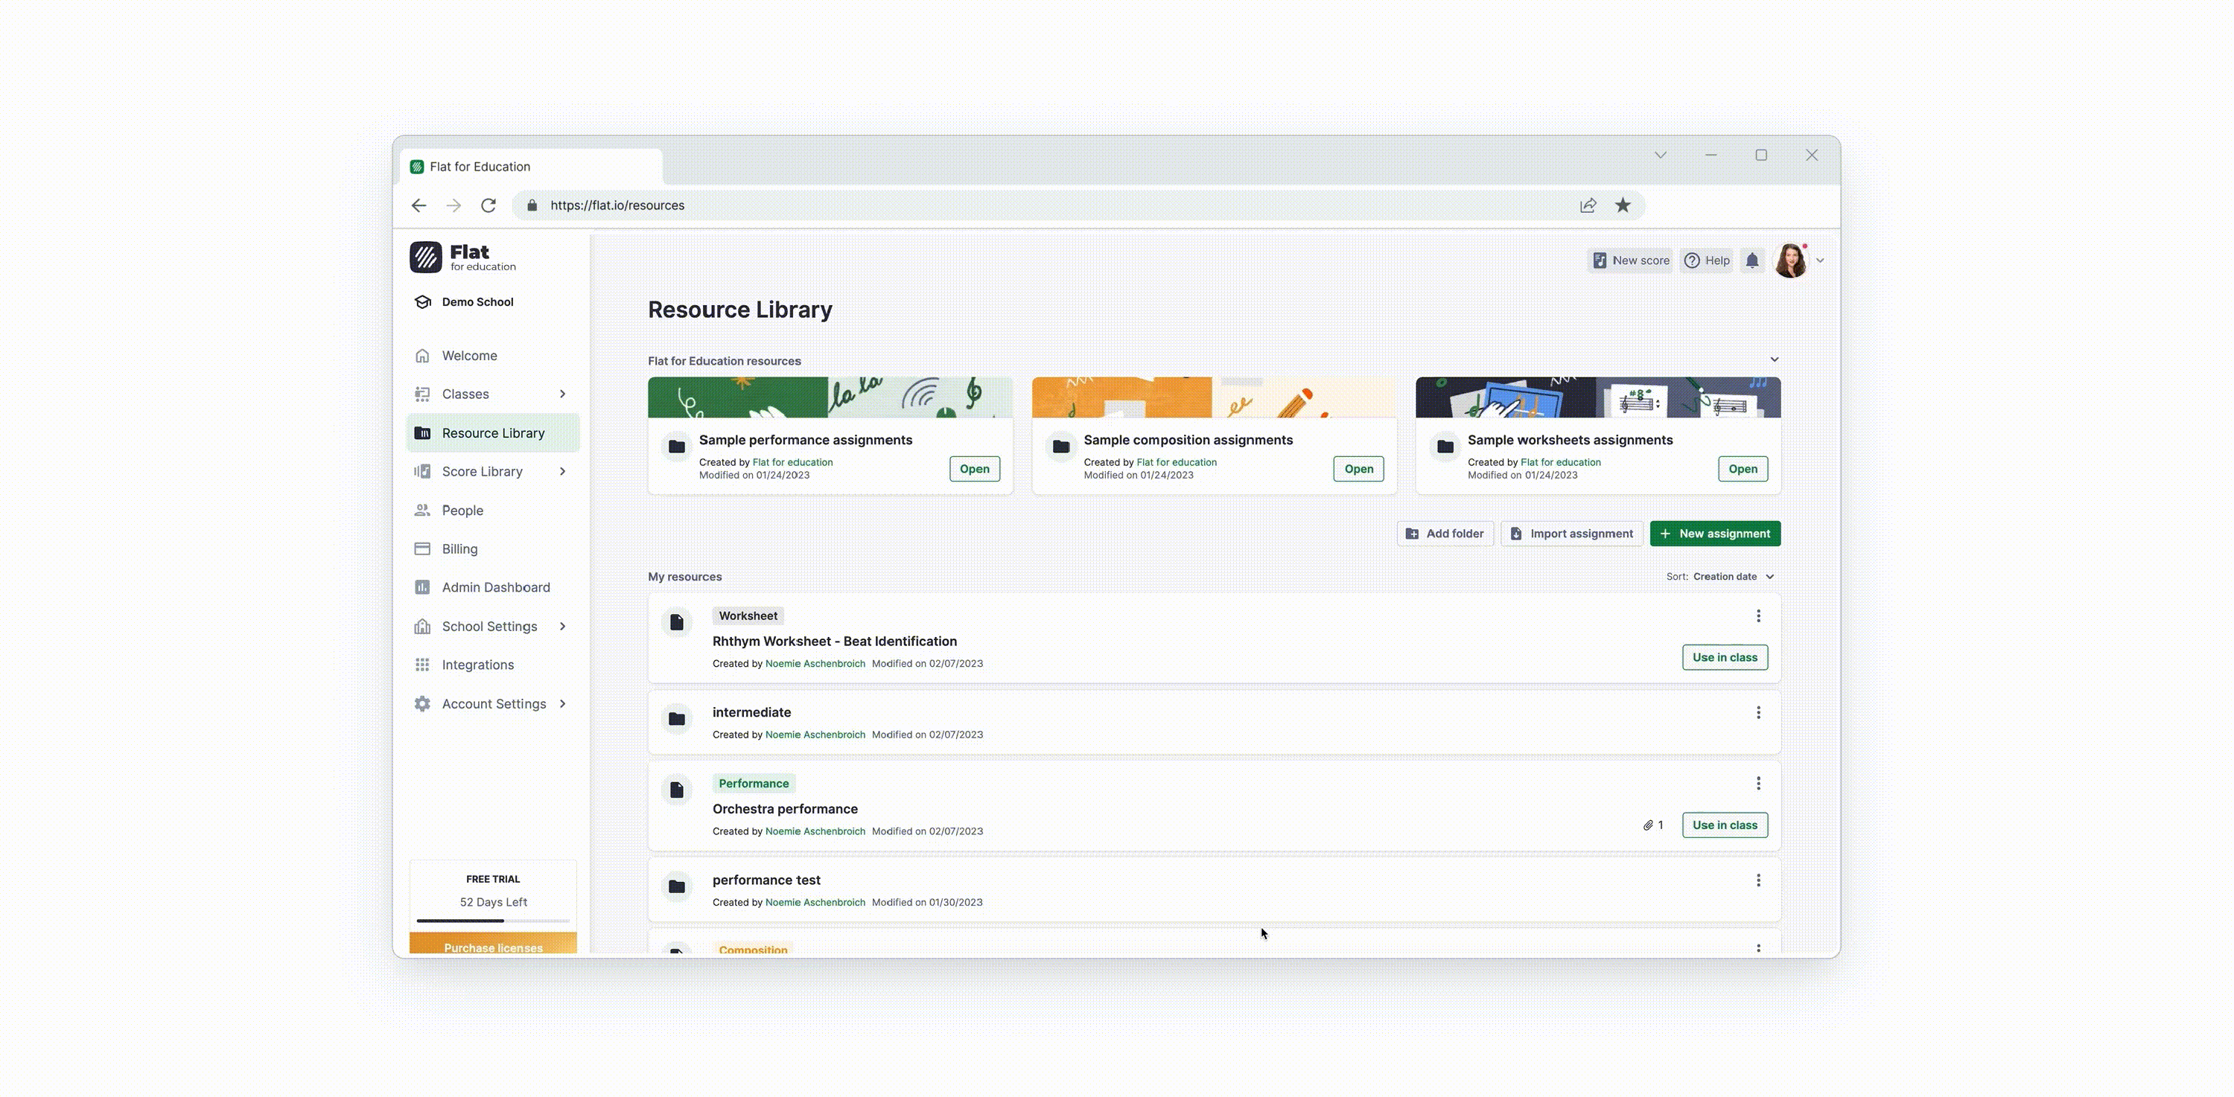Image resolution: width=2234 pixels, height=1097 pixels.
Task: Click the Flat for education logo
Action: (463, 258)
